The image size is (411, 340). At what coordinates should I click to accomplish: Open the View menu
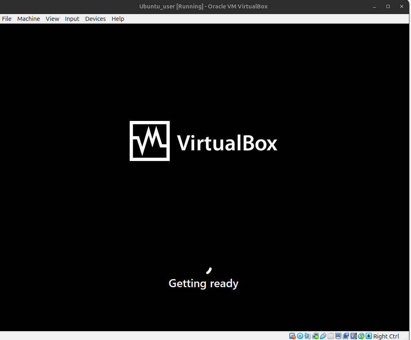pos(53,19)
